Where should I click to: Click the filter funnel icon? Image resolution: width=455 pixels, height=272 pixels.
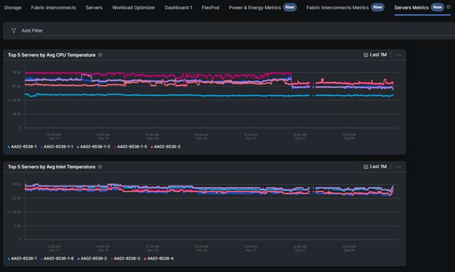(14, 31)
